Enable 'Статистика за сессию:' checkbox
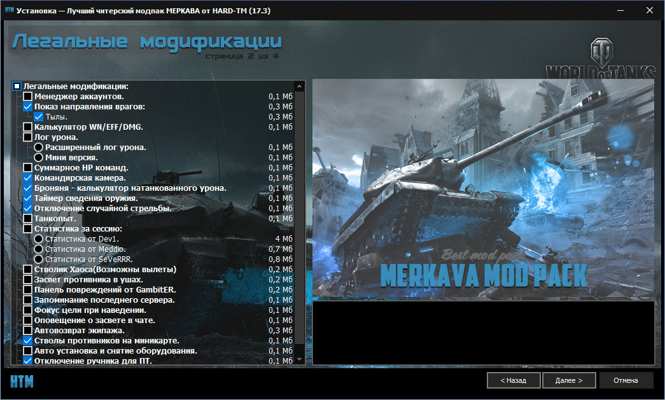 point(27,229)
